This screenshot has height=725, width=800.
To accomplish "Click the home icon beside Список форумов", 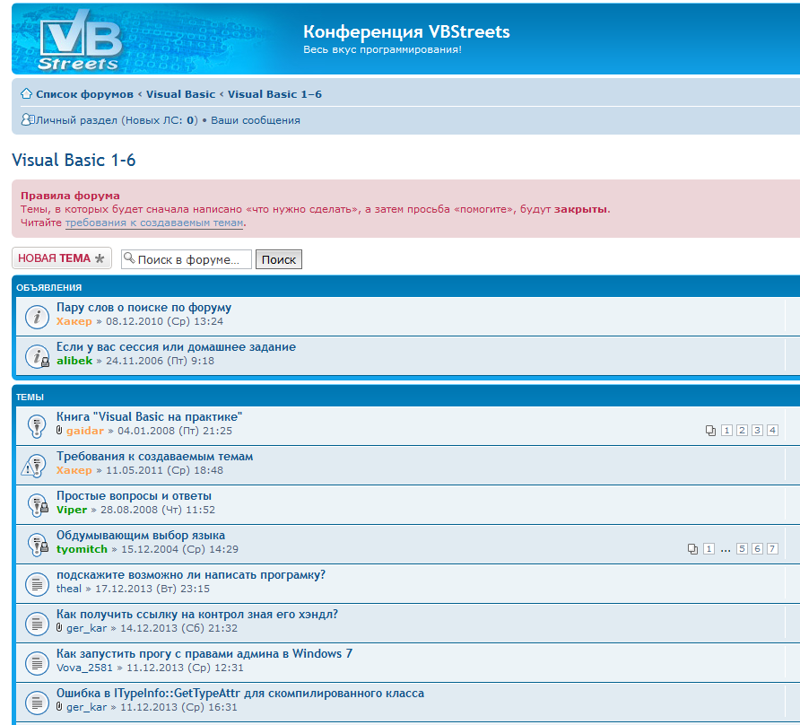I will [27, 94].
